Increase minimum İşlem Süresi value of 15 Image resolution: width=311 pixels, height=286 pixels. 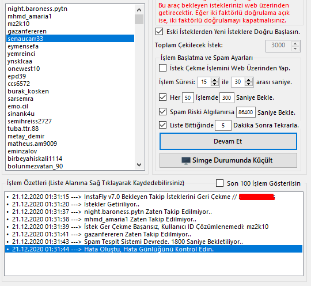coord(214,80)
